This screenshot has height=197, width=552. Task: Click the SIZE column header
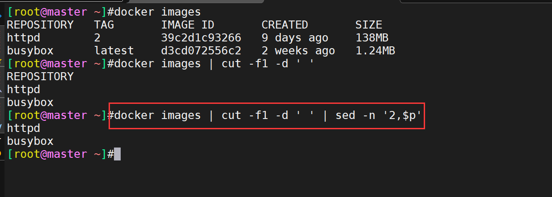pos(369,25)
